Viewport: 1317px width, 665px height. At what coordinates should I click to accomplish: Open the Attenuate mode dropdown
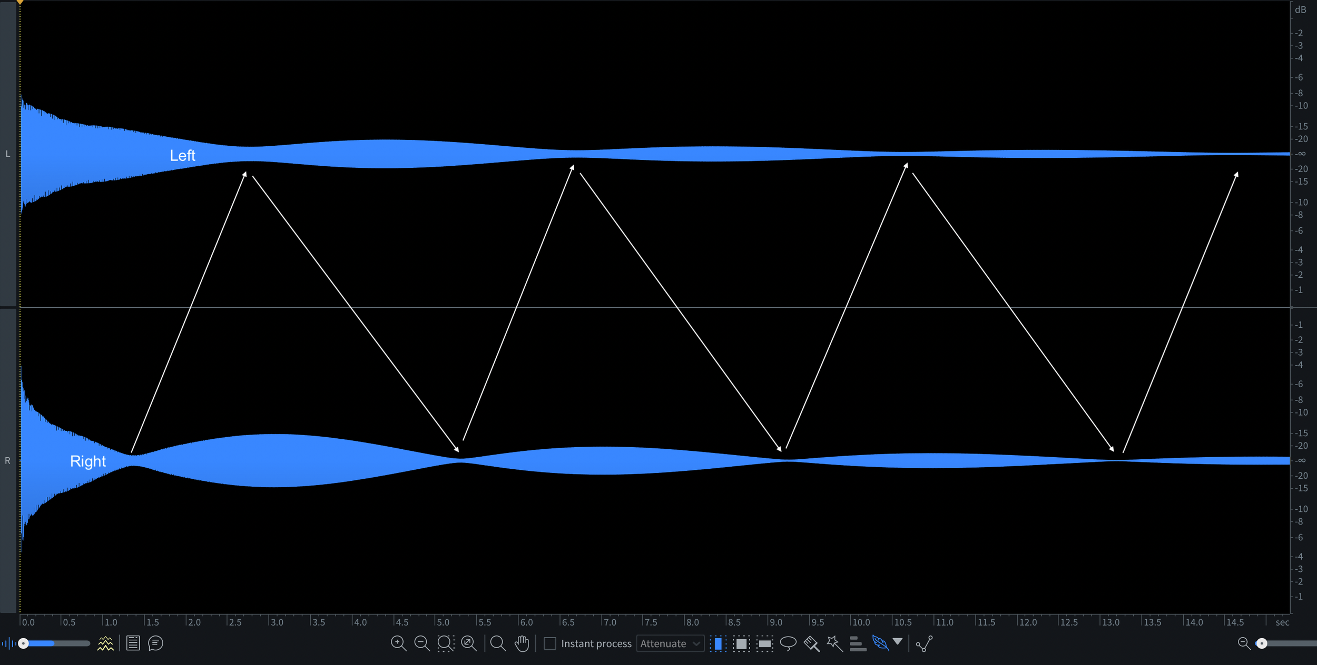click(670, 643)
